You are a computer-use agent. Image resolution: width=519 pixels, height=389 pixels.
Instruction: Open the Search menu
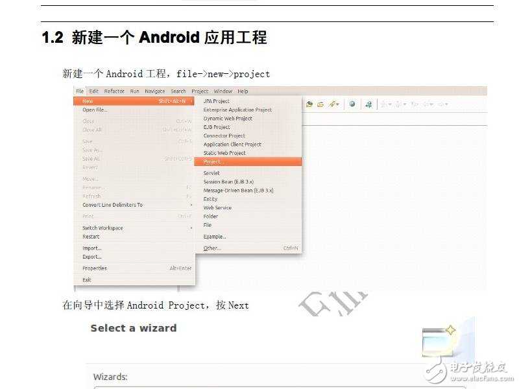pyautogui.click(x=178, y=91)
